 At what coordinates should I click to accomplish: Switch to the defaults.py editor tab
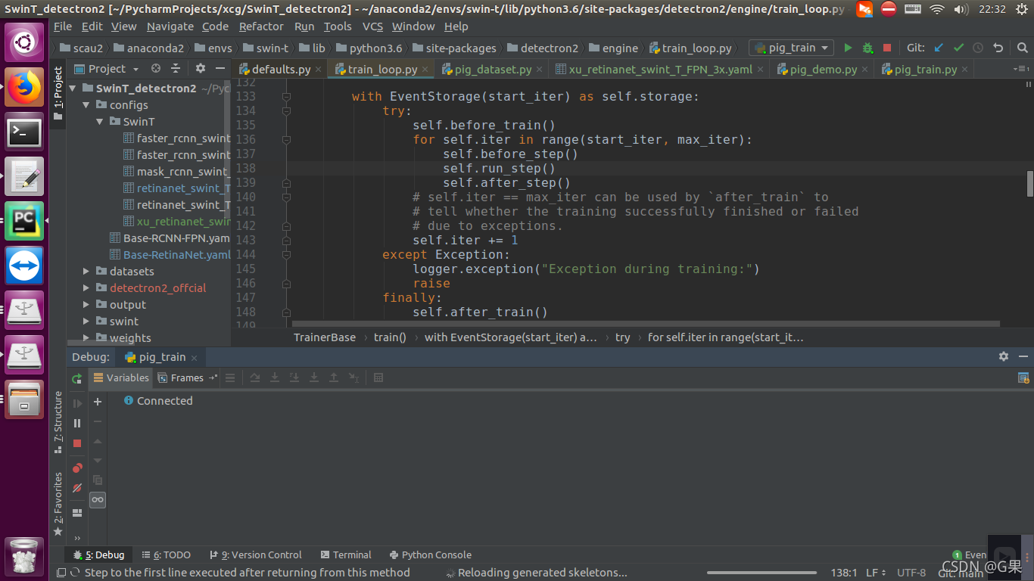(x=281, y=69)
